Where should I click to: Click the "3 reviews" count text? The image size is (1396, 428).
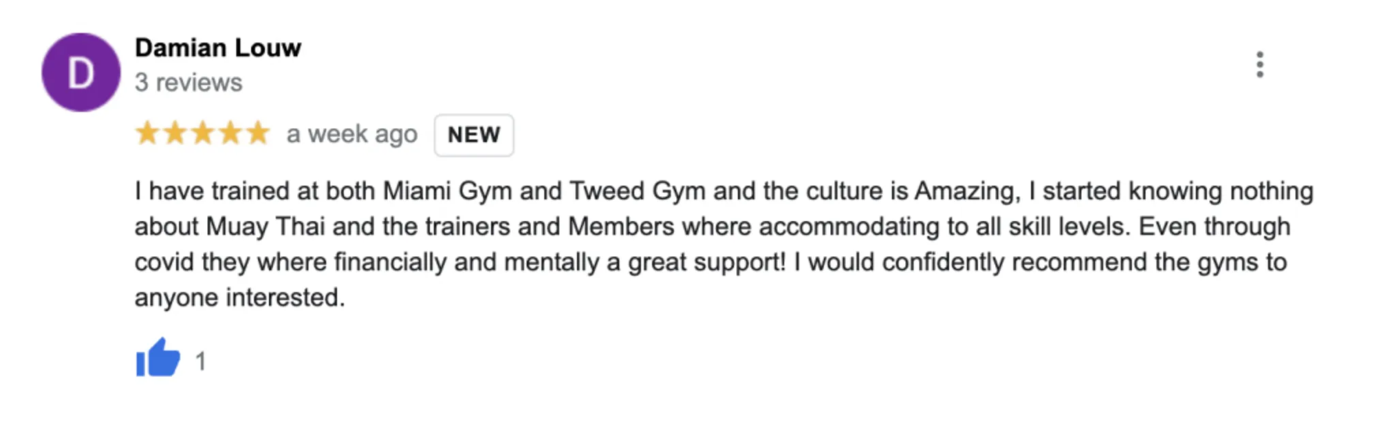point(188,82)
